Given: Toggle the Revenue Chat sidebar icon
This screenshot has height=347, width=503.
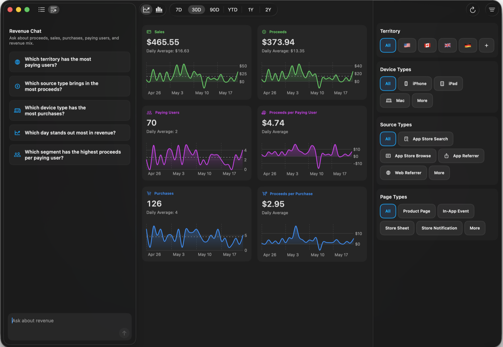Looking at the screenshot, I should (x=54, y=9).
